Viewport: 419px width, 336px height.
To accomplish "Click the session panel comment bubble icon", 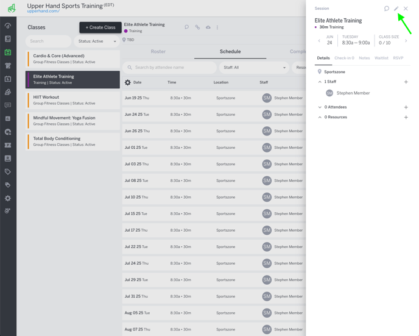I will (386, 9).
